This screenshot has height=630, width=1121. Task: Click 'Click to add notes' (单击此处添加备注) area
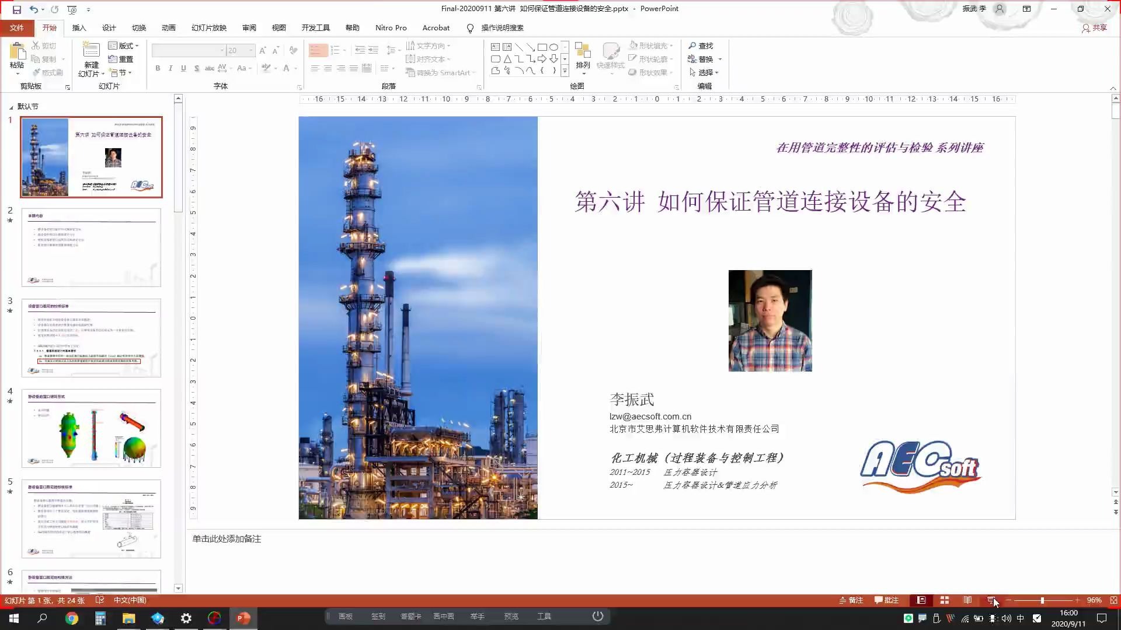(x=227, y=539)
